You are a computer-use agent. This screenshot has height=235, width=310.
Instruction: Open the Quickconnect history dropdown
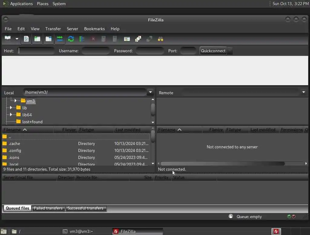[230, 51]
